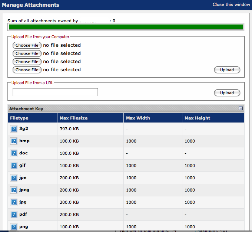
Task: Collapse the Attachment Key section
Action: 241,108
